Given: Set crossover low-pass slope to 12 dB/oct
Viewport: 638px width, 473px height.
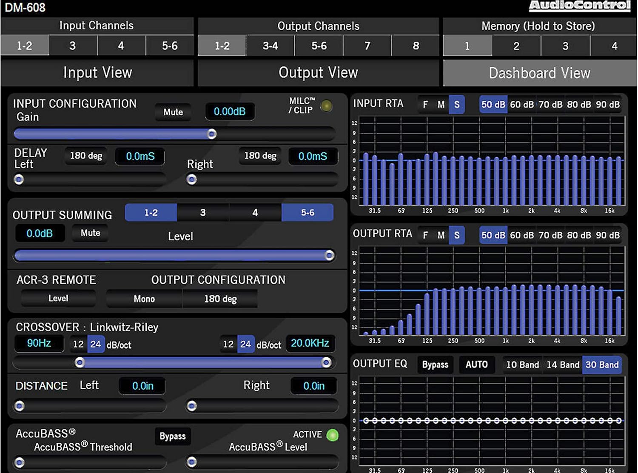Looking at the screenshot, I should click(x=228, y=344).
